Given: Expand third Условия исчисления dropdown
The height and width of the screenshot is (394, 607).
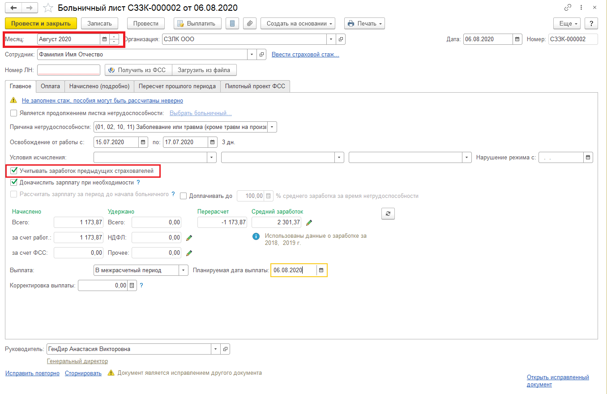Looking at the screenshot, I should [467, 158].
